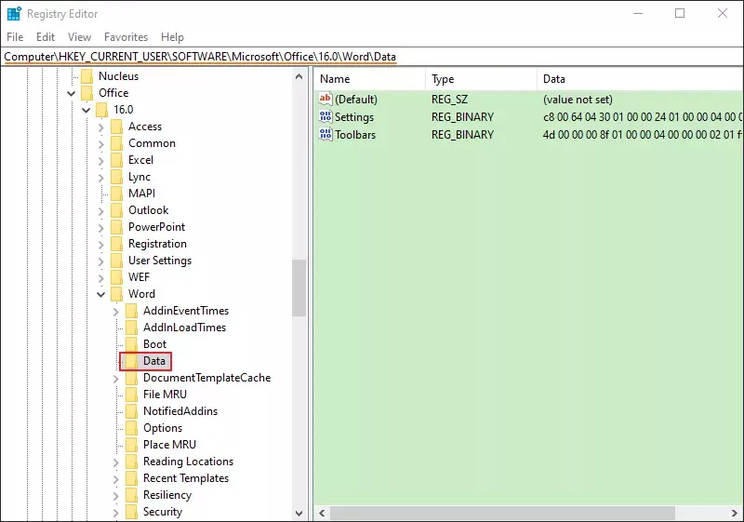Image resolution: width=744 pixels, height=522 pixels.
Task: Click values pane scroll left arrow
Action: [x=322, y=513]
